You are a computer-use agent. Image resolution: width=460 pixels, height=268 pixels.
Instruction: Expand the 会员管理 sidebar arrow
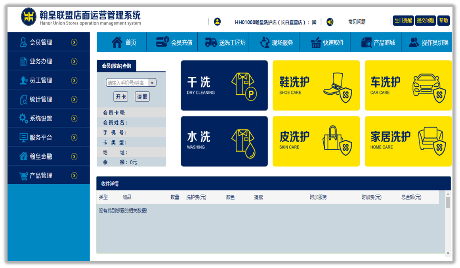pyautogui.click(x=74, y=42)
